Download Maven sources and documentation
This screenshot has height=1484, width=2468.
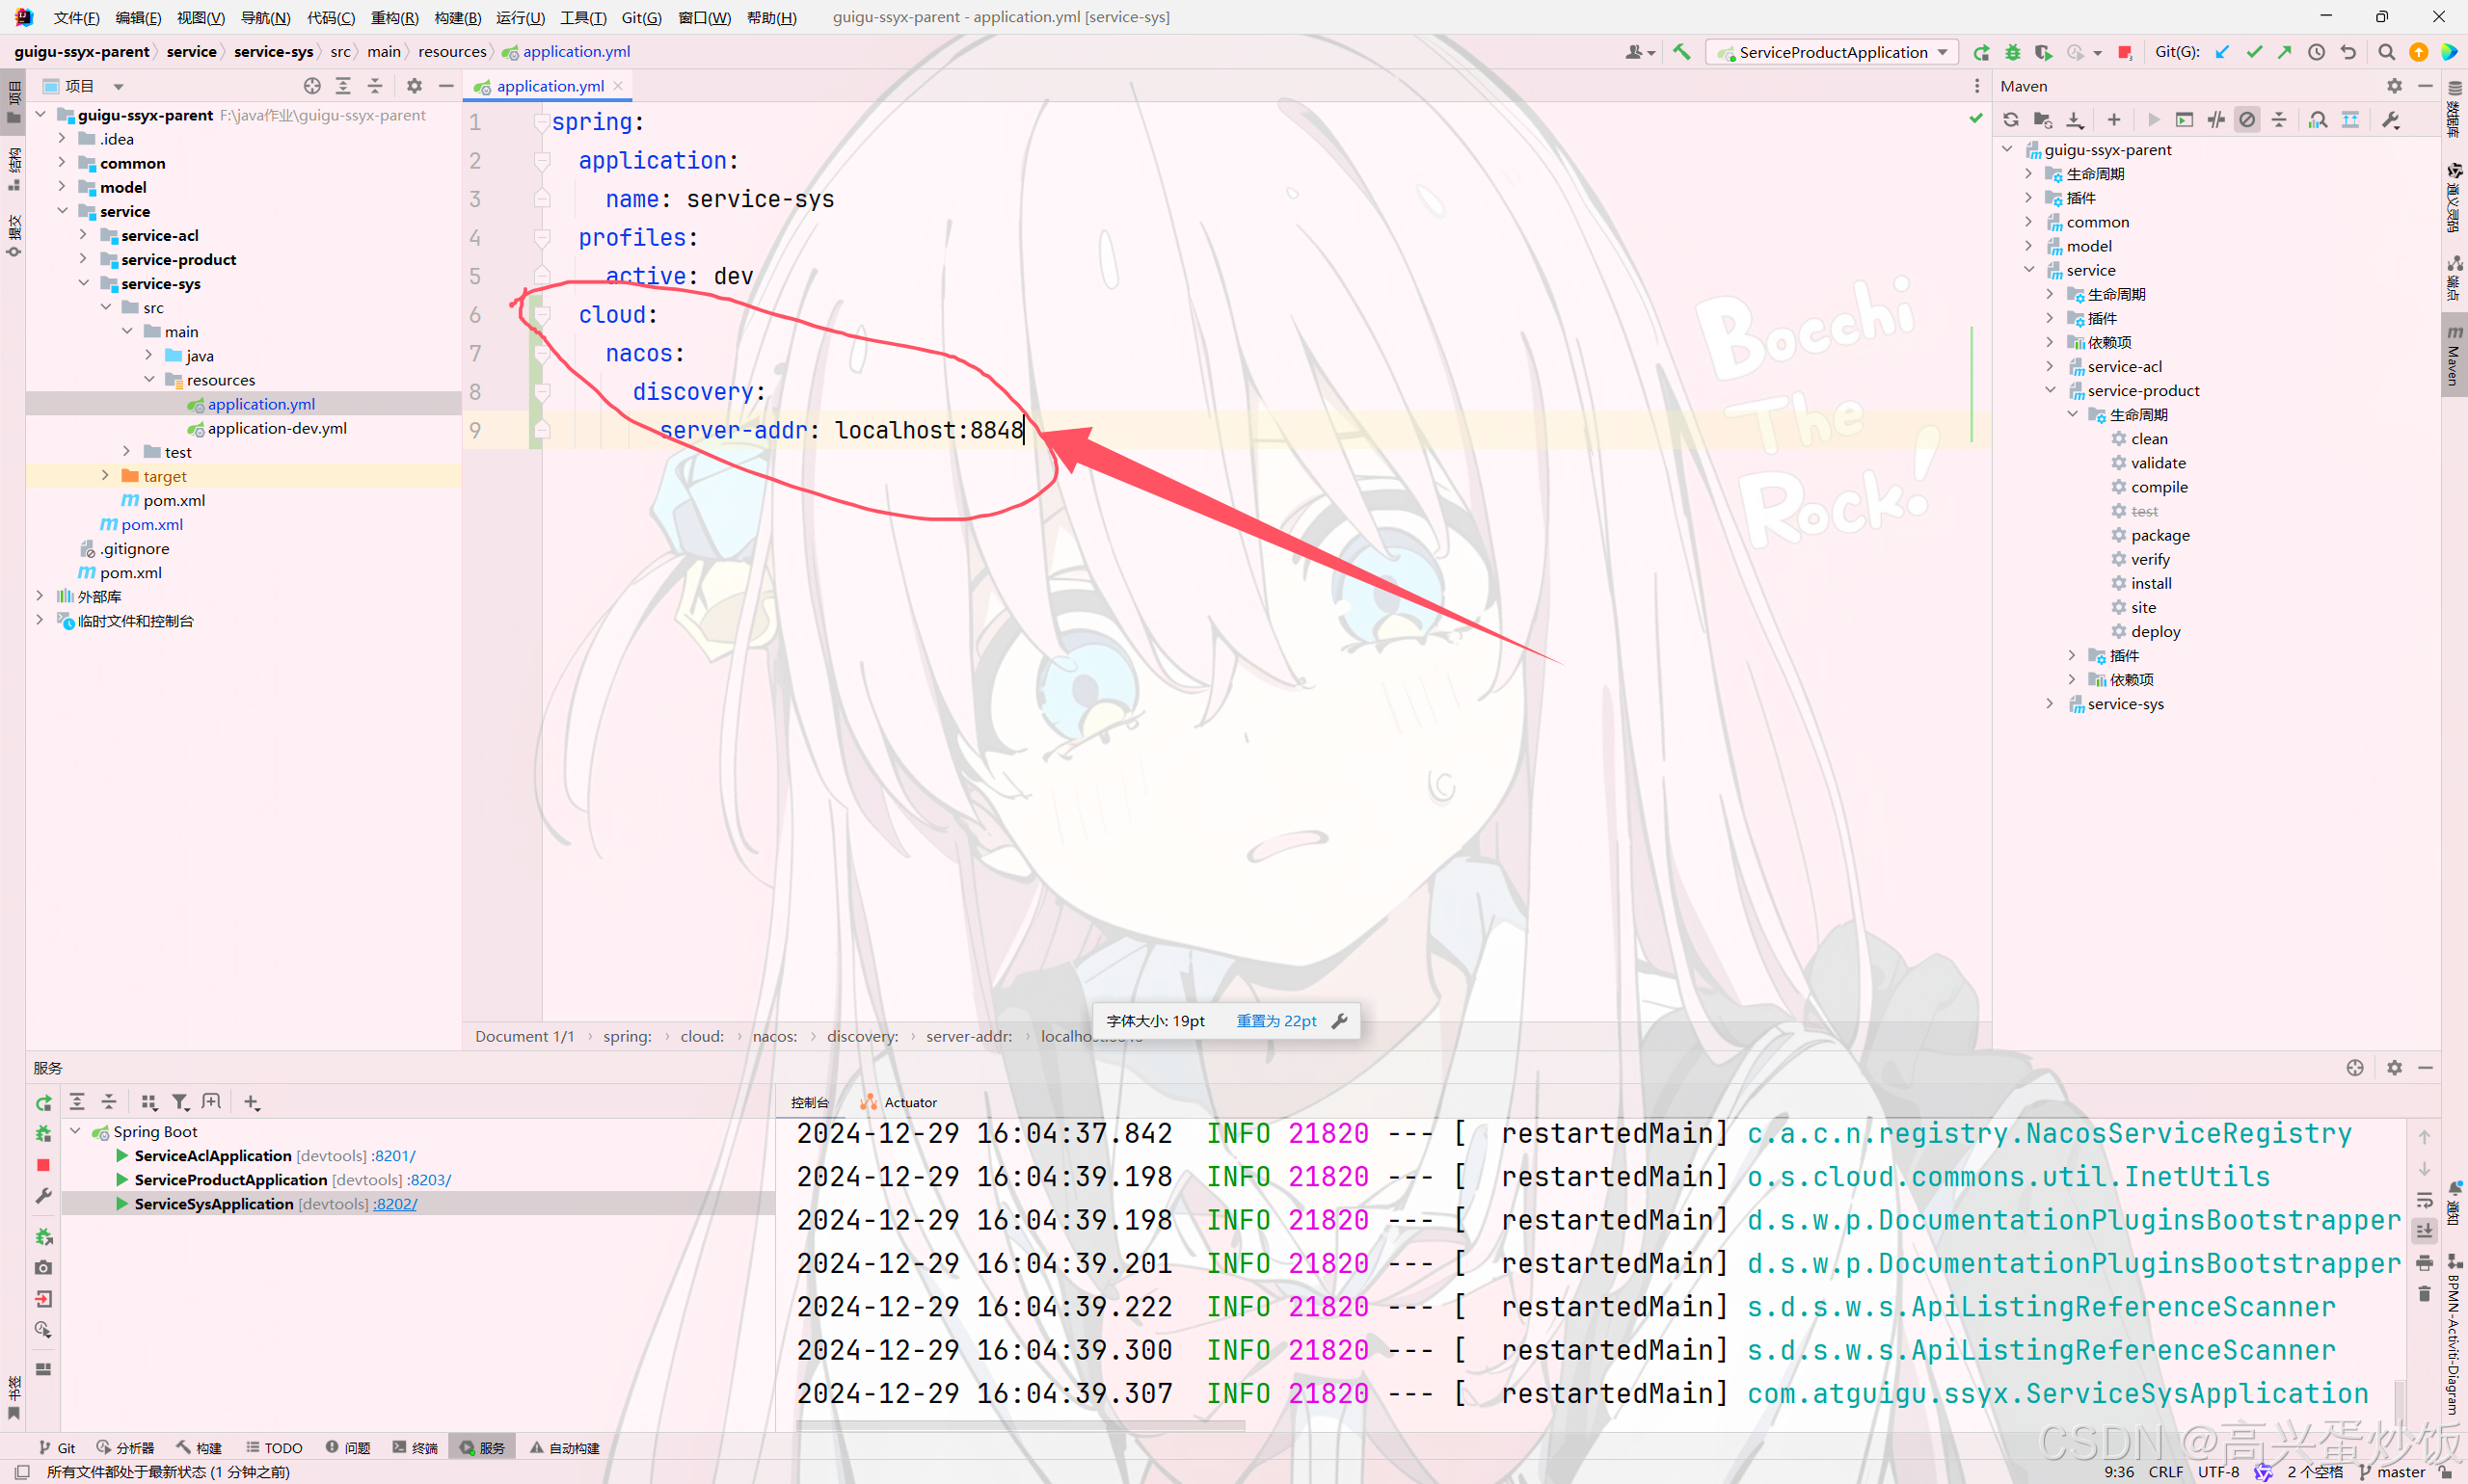[2074, 119]
